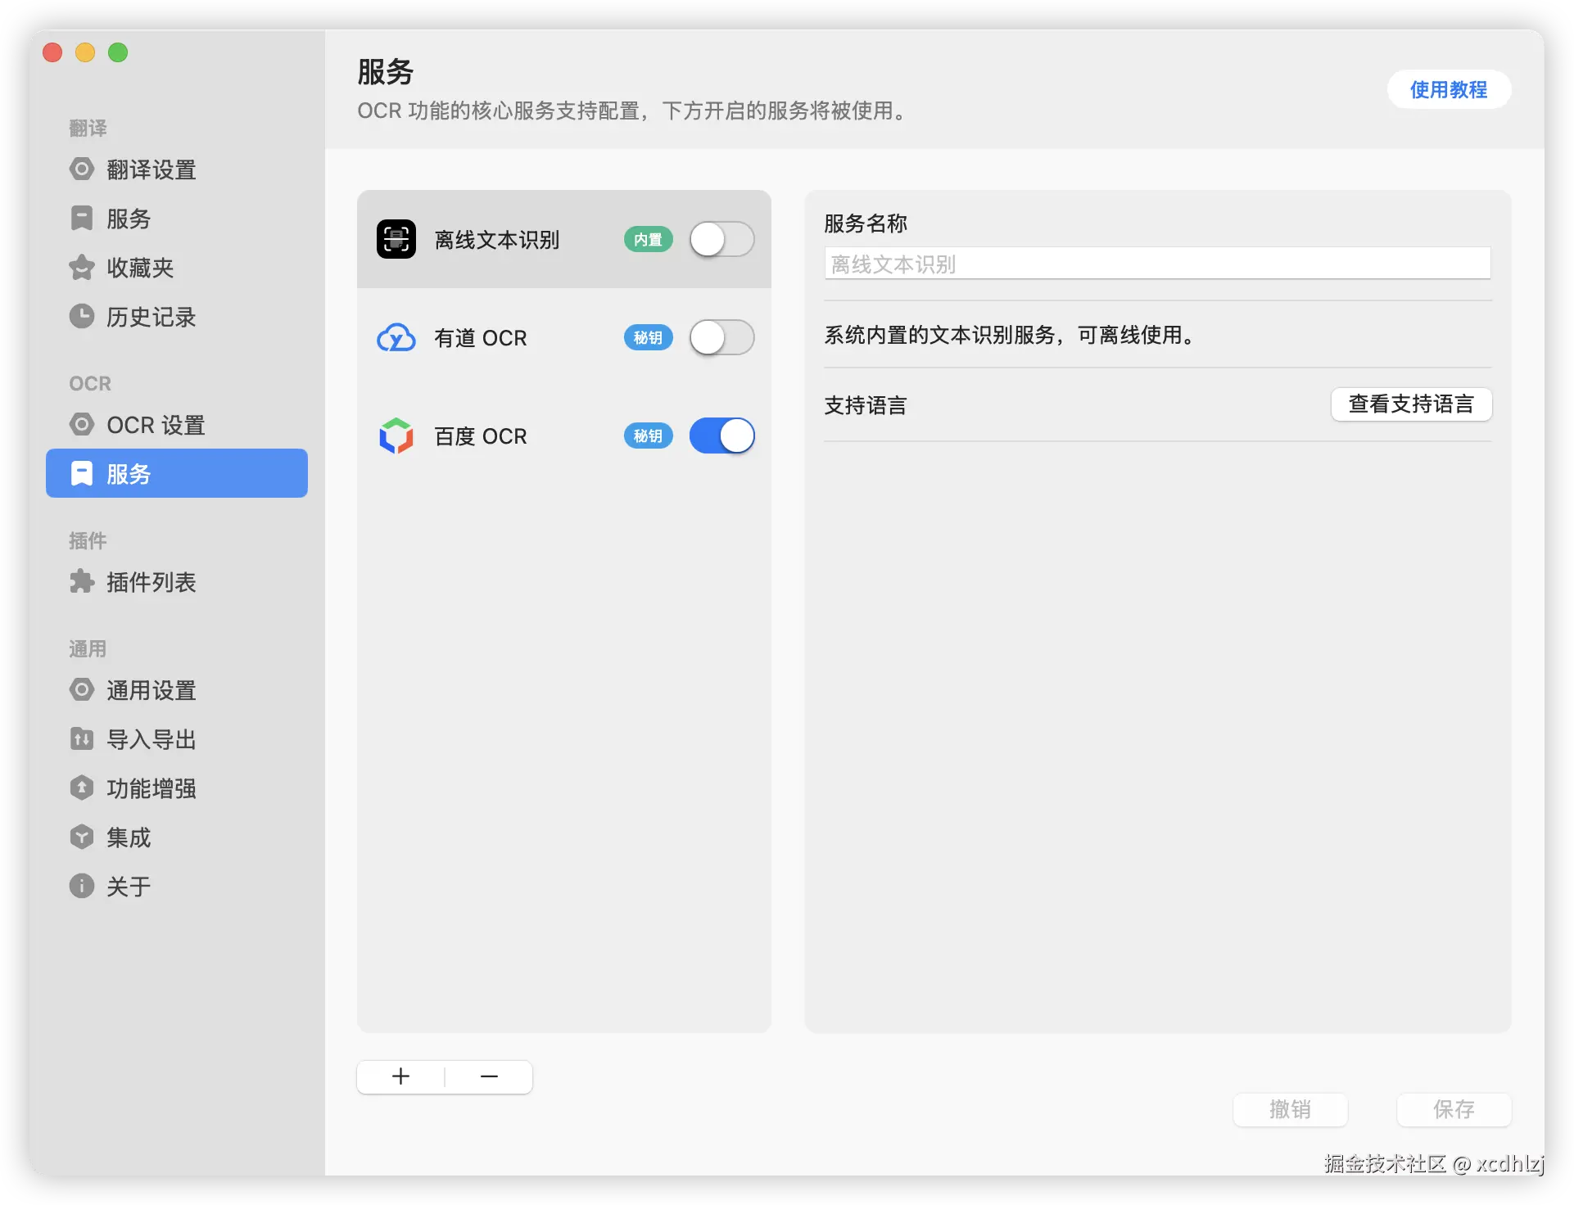Select 服务 under the 翻译 section
Viewport: 1574px width, 1205px height.
pyautogui.click(x=128, y=219)
